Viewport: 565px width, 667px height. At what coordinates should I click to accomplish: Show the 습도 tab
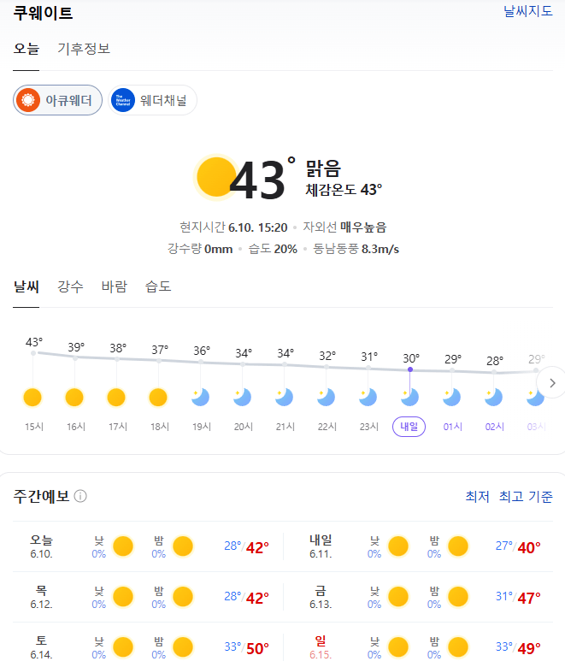point(158,286)
